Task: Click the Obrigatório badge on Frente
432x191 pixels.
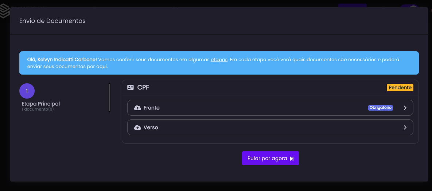Action: (x=381, y=108)
